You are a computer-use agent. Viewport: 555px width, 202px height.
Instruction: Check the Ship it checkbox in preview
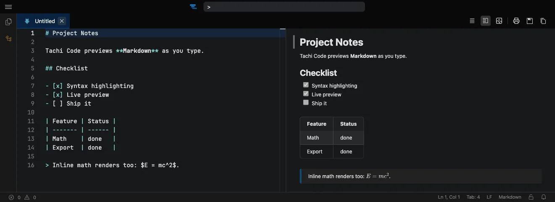(x=306, y=103)
